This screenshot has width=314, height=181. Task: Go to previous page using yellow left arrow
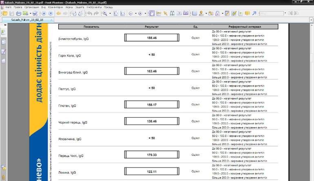[x=58, y=13]
